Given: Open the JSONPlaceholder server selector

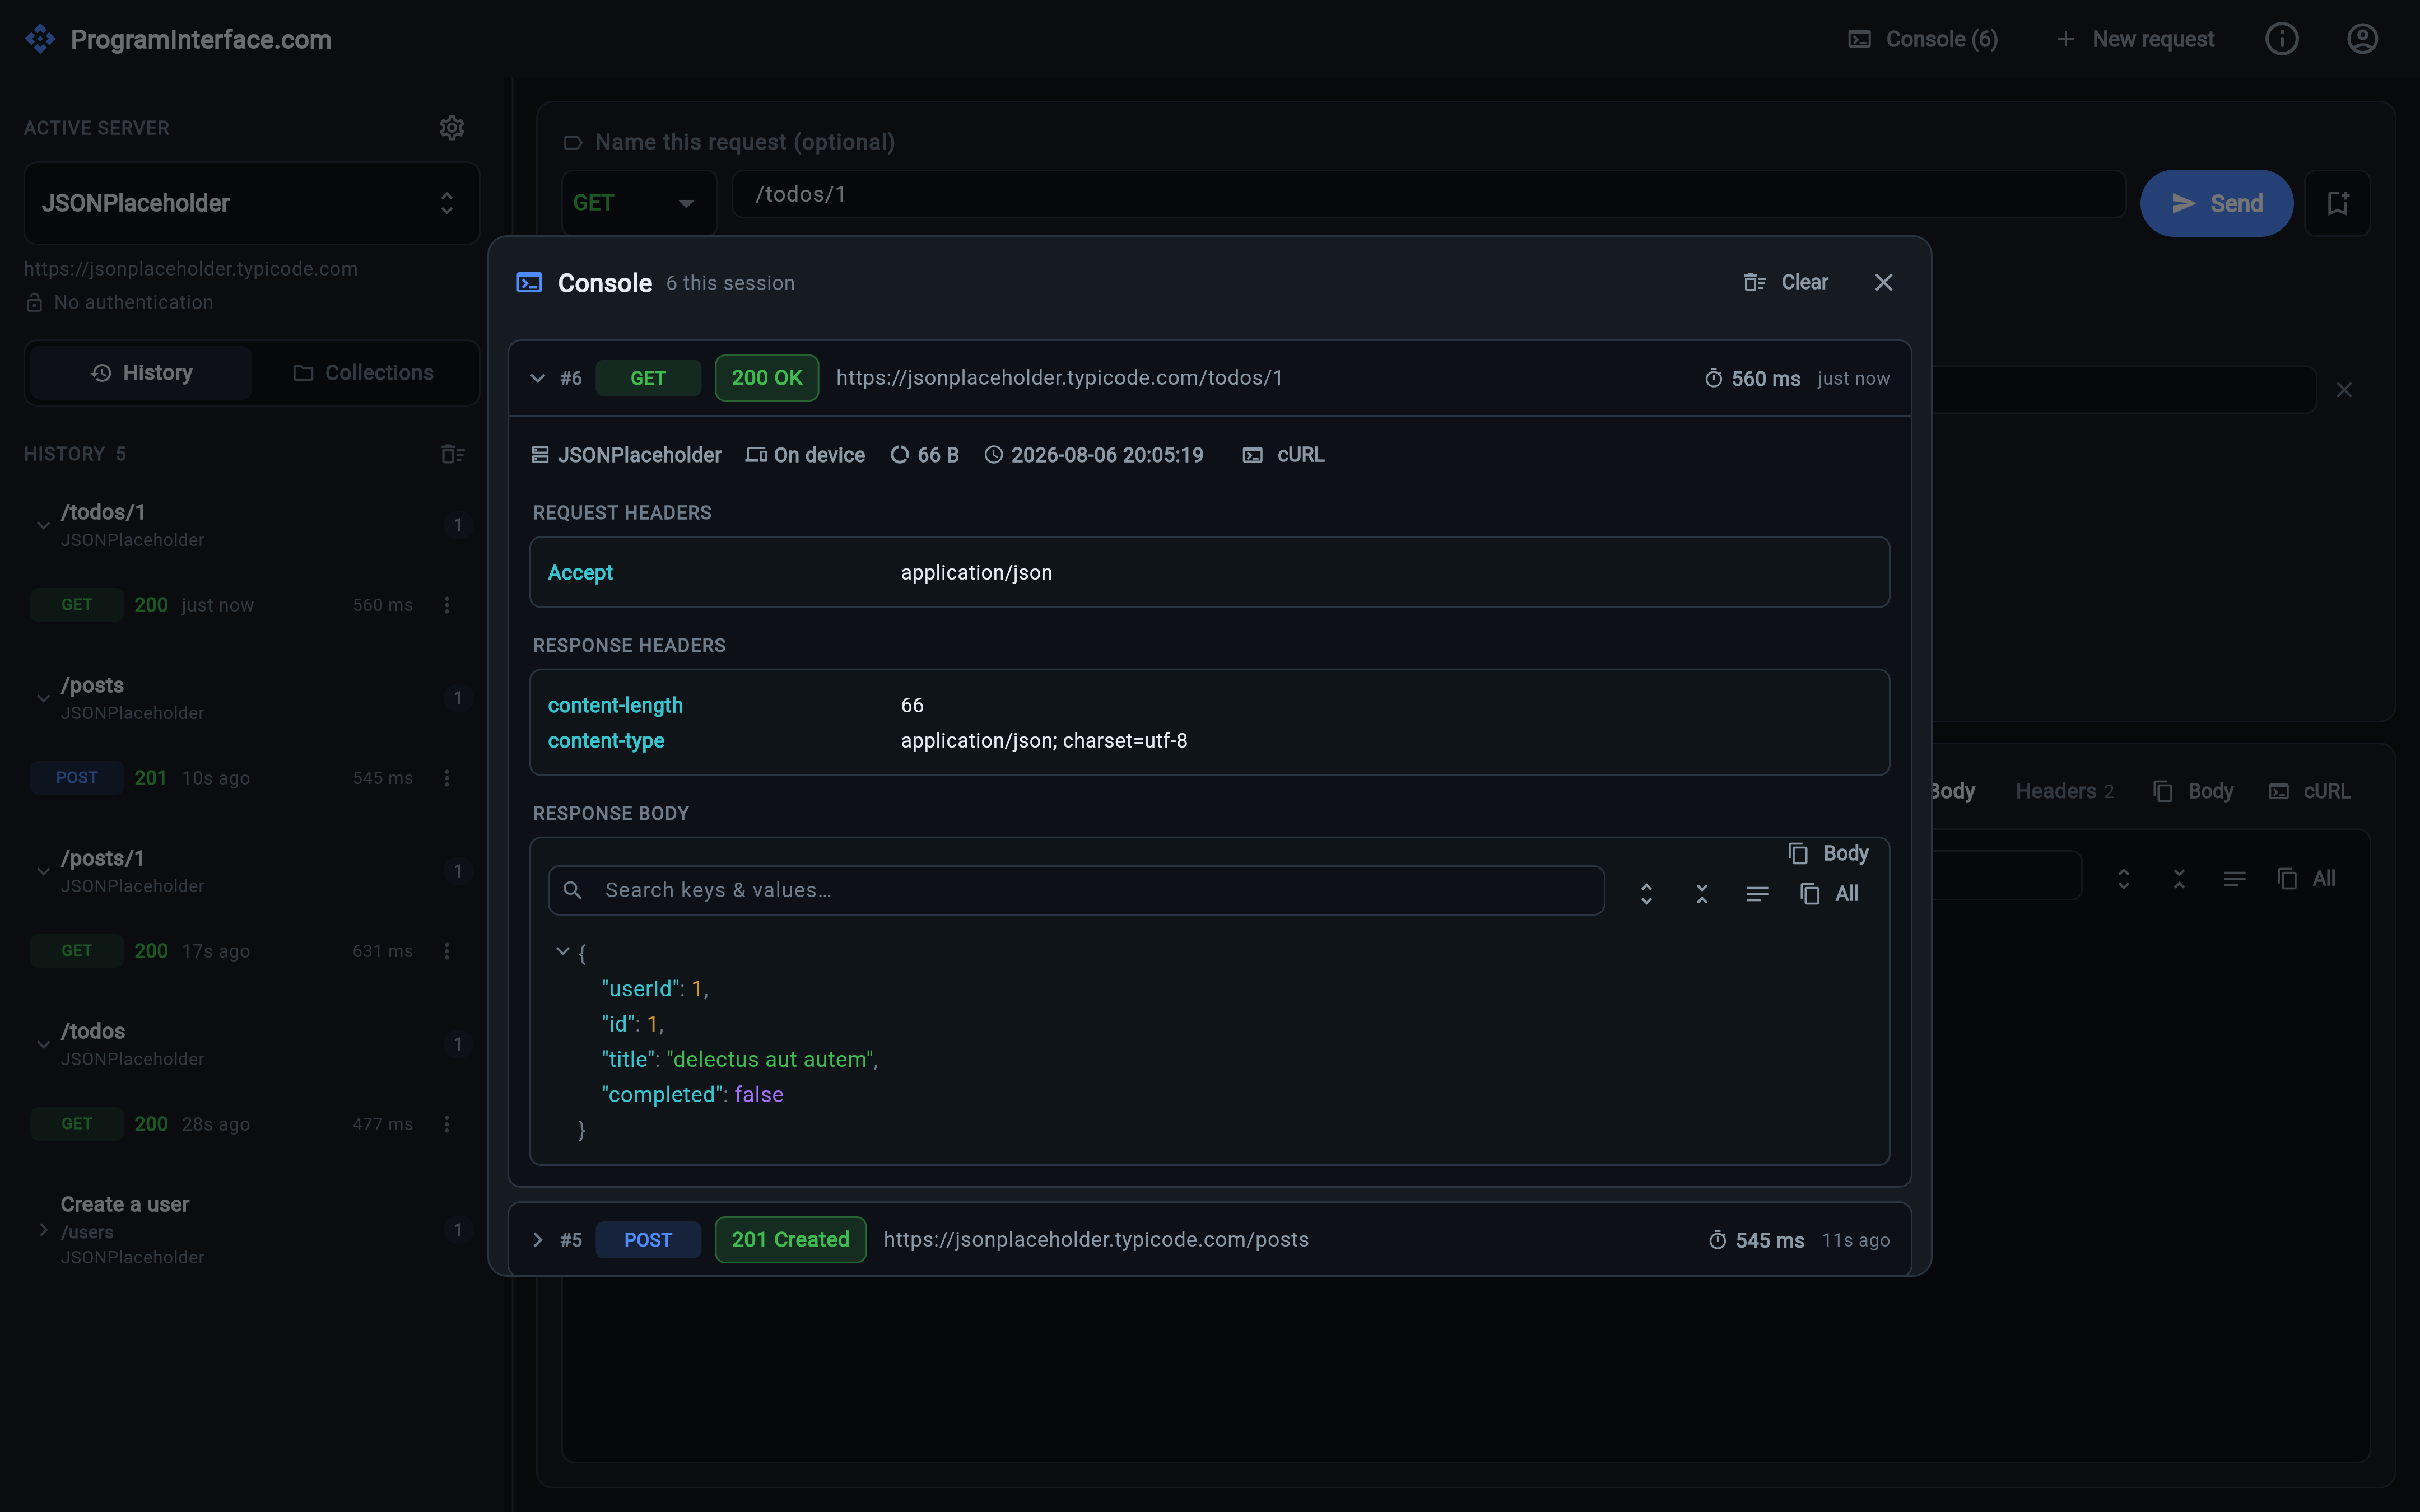Looking at the screenshot, I should [x=251, y=203].
